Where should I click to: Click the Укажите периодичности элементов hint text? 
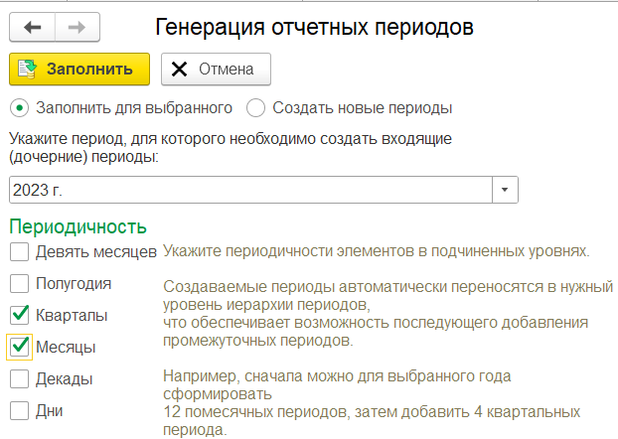point(377,251)
